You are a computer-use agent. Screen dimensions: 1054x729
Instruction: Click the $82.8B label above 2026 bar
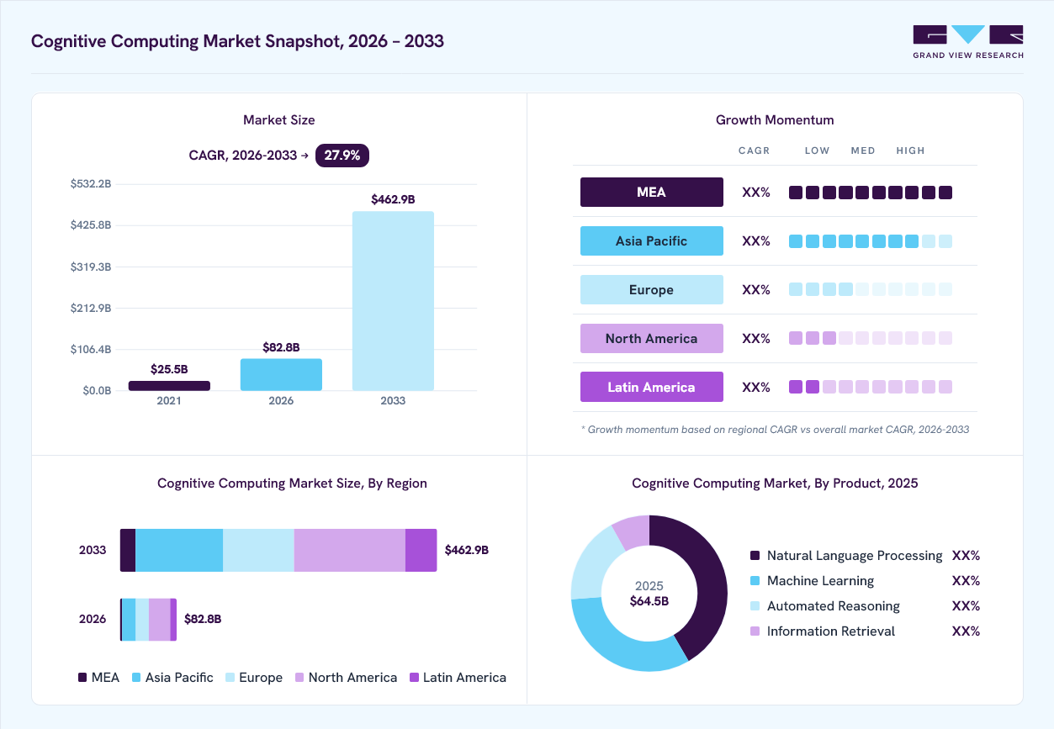(281, 346)
